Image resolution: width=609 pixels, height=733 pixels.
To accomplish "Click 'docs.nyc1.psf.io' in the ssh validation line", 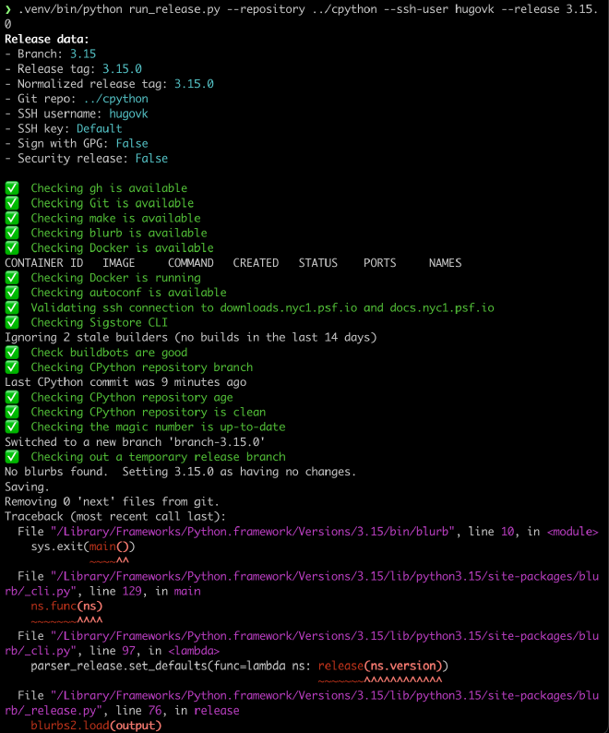I will [x=442, y=307].
